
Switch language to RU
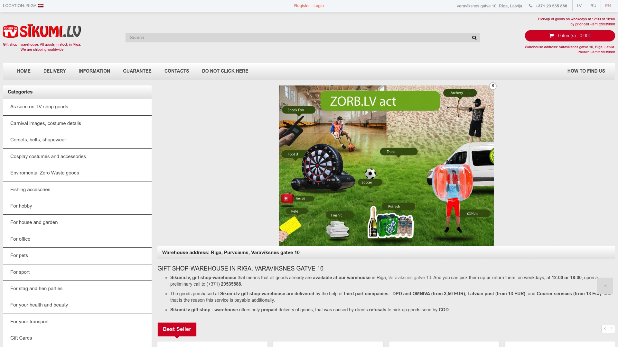click(x=593, y=6)
